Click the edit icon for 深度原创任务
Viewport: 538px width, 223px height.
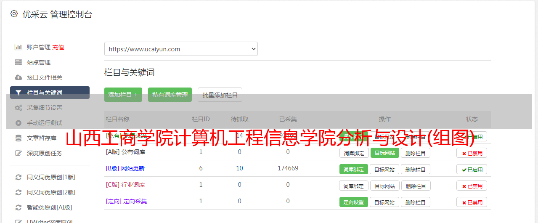coord(19,153)
